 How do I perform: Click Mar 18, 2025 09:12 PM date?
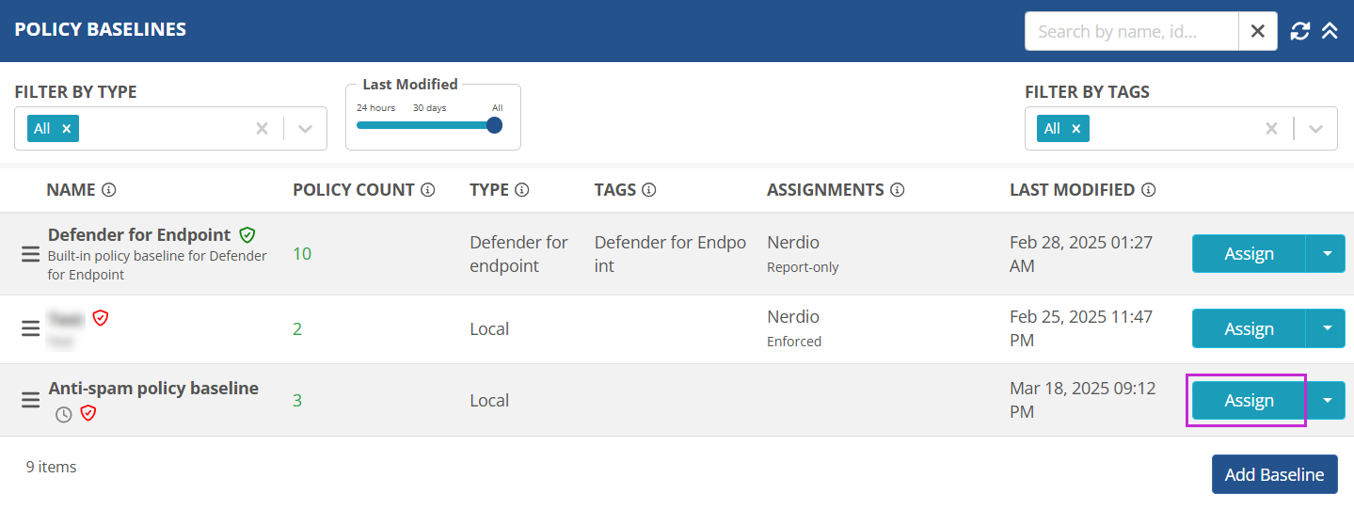pyautogui.click(x=1082, y=400)
